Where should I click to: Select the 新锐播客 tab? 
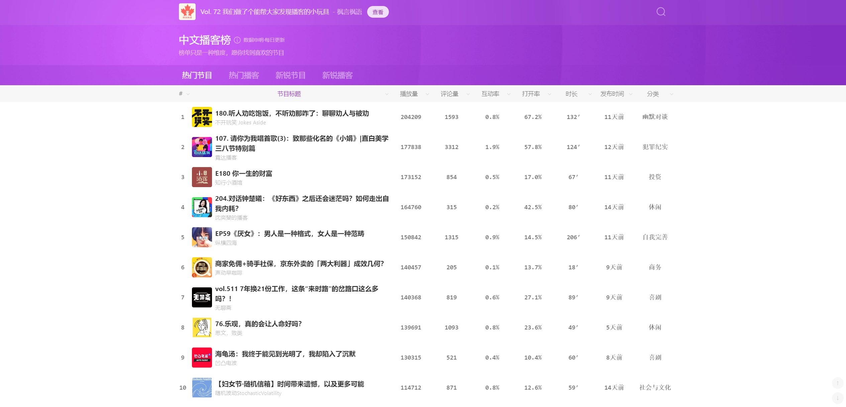(x=337, y=76)
